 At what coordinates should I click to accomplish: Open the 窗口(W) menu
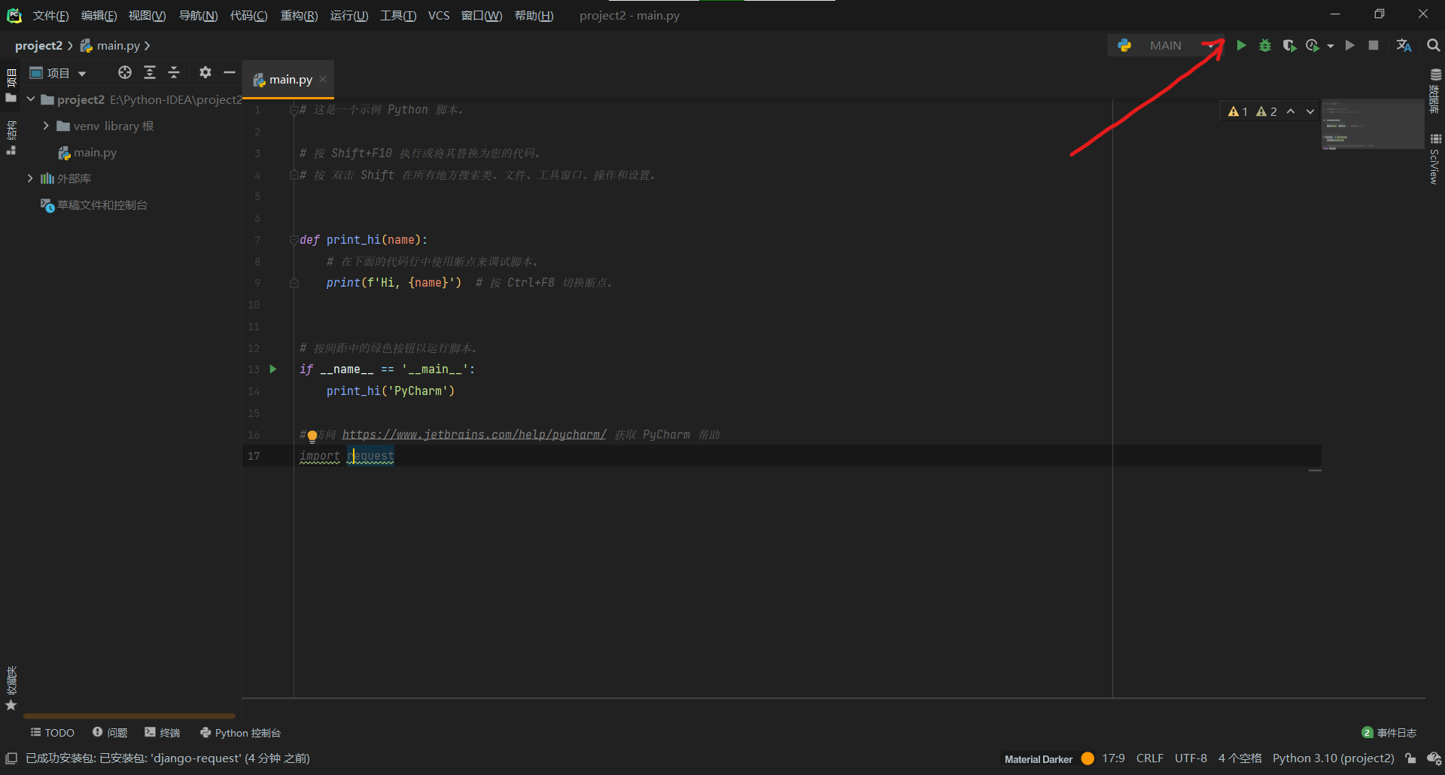point(482,16)
